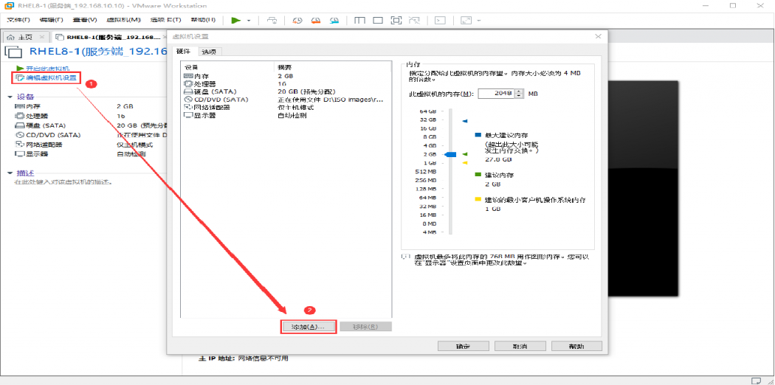Select the 硬件 tab in settings dialog
Screen dimensions: 775x385
point(183,52)
